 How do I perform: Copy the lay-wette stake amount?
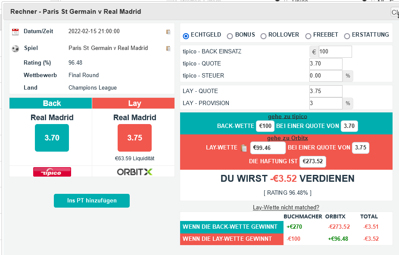click(x=244, y=148)
